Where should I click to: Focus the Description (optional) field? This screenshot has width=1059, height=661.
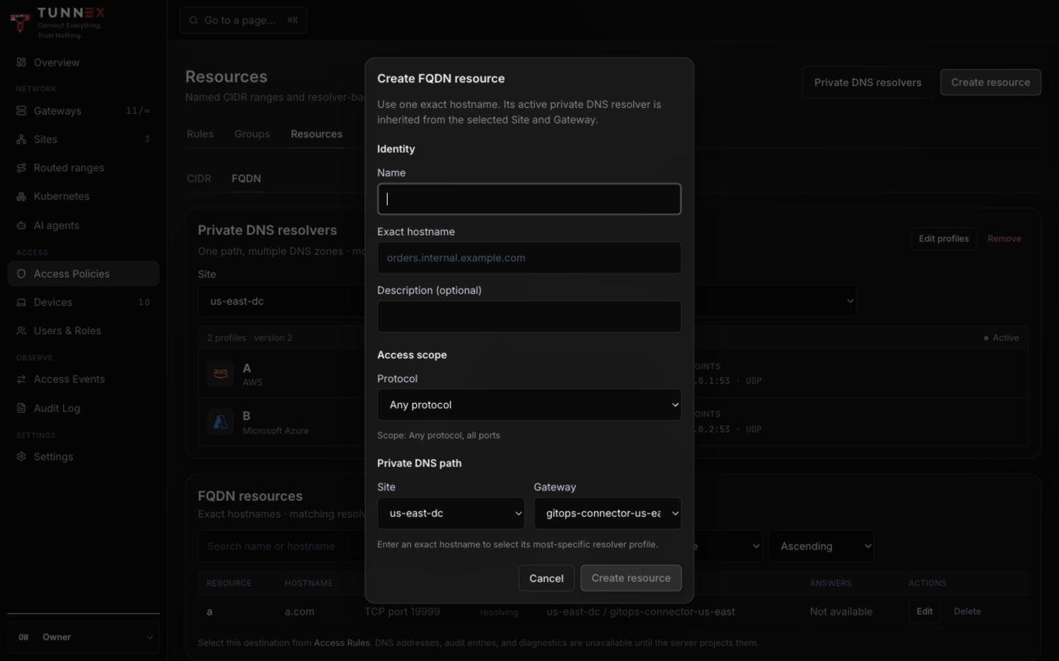(x=529, y=317)
